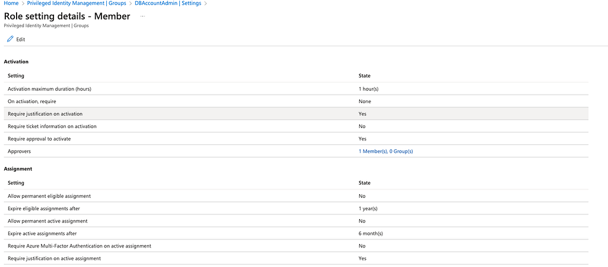Select 'Expire eligible assignments after' setting
The image size is (608, 267).
44,208
